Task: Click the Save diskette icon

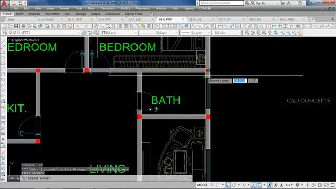Action: pyautogui.click(x=16, y=26)
